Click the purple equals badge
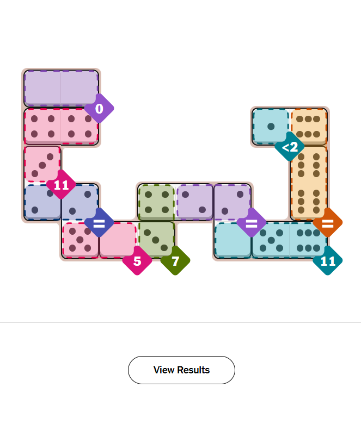This screenshot has width=361, height=425. click(251, 223)
